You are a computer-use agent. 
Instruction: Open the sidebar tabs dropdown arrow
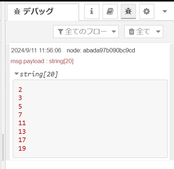[x=165, y=11]
